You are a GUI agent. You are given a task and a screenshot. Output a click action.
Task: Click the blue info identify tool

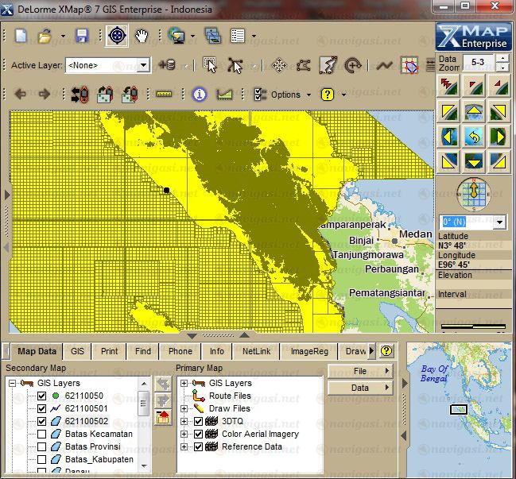[x=199, y=95]
